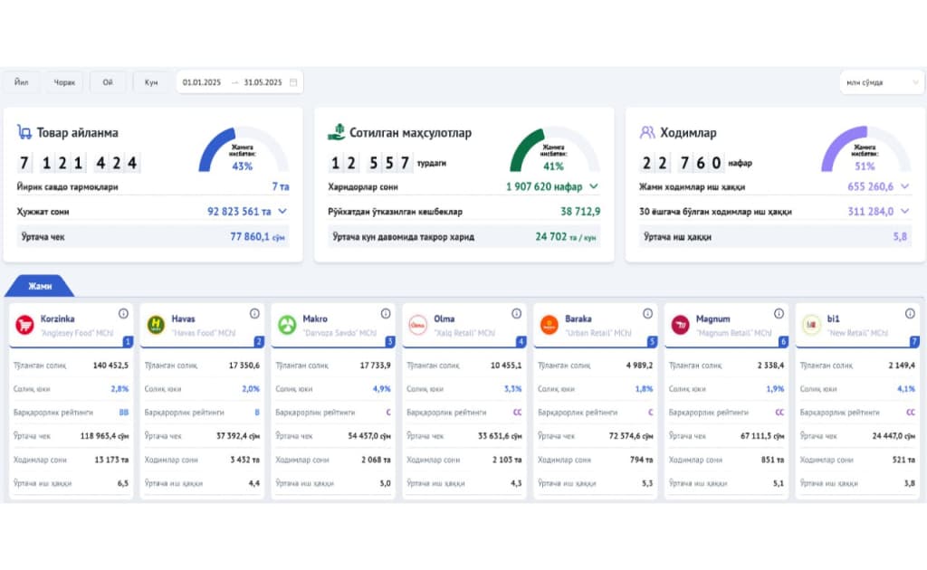The image size is (927, 570).
Task: Click the start date 01.01.2025 field
Action: point(202,82)
